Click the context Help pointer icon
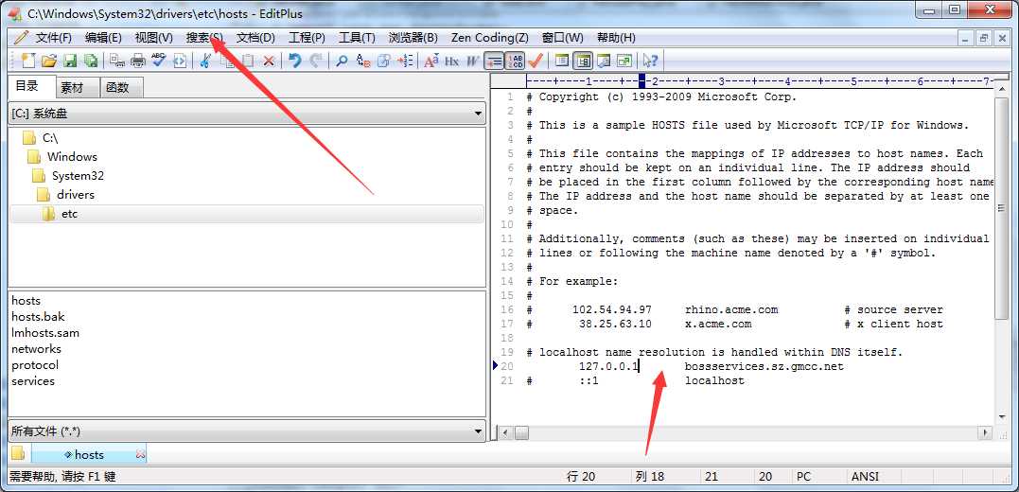 [649, 61]
